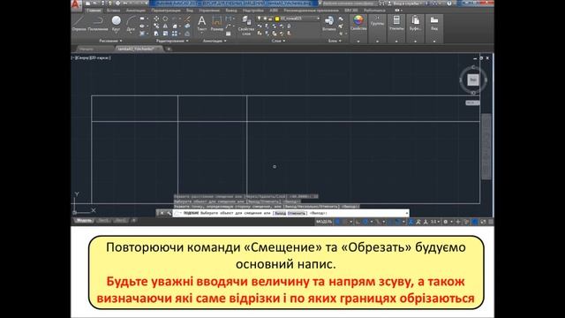565x318 pixels.
Task: Add a new layout with plus button
Action: (x=133, y=220)
